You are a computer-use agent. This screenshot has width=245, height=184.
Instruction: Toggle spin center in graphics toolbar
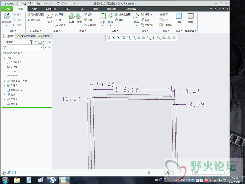(x=154, y=38)
